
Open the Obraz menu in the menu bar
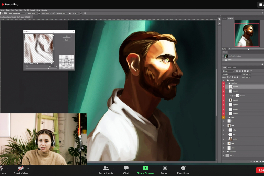[8, 10]
